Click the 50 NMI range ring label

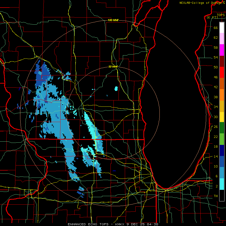point(113,67)
